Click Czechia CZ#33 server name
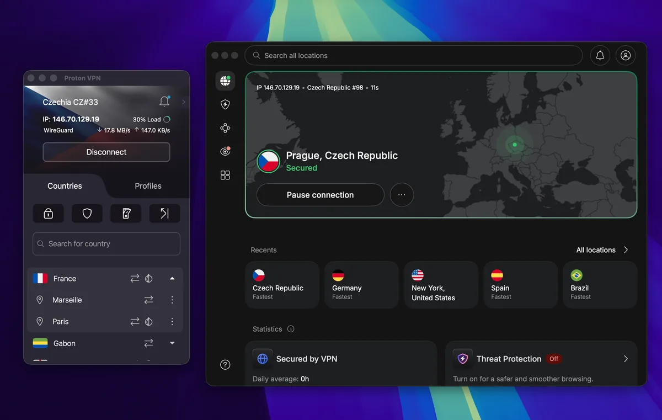The image size is (662, 420). coord(71,102)
